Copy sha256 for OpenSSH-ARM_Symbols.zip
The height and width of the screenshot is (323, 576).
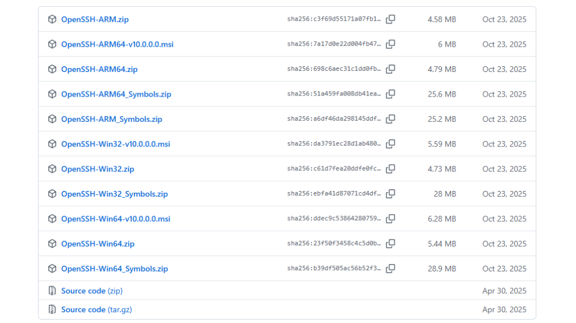click(x=390, y=119)
